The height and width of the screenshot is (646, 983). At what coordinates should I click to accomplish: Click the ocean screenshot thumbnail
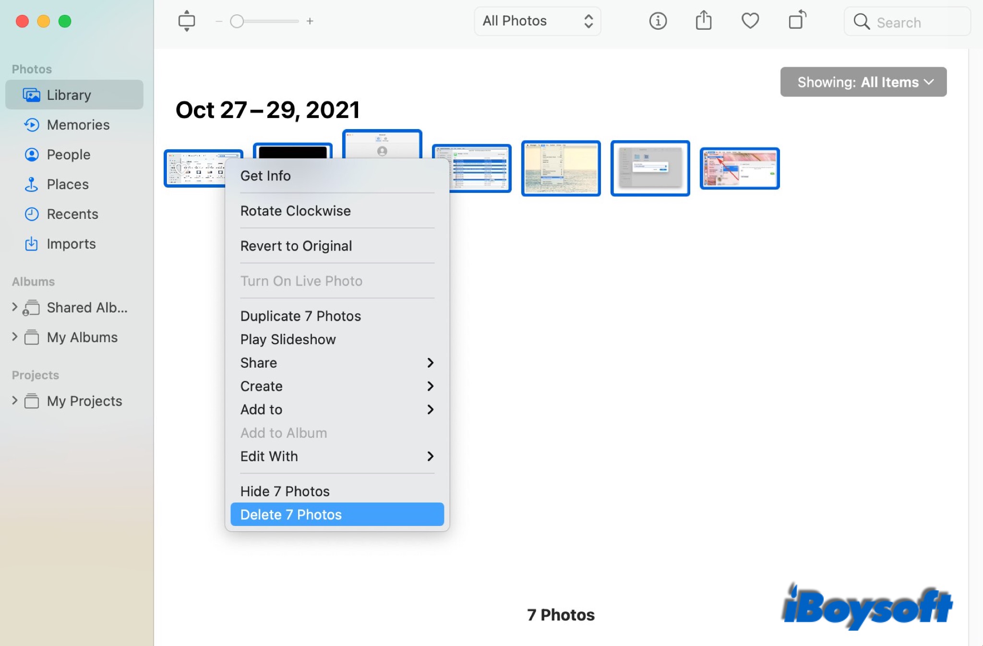point(562,167)
